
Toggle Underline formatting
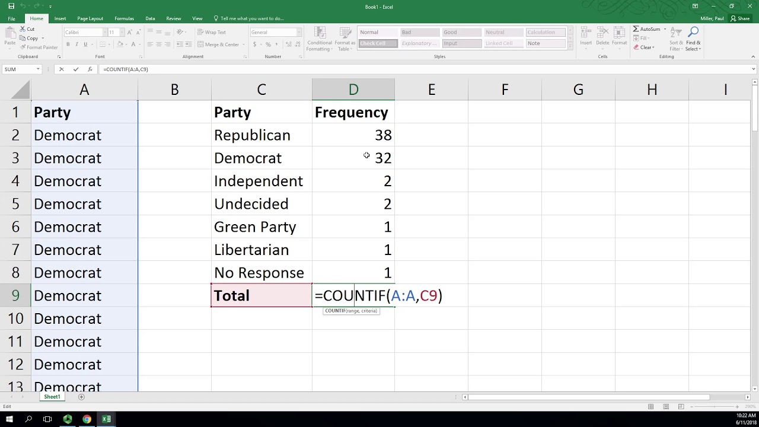coord(85,44)
